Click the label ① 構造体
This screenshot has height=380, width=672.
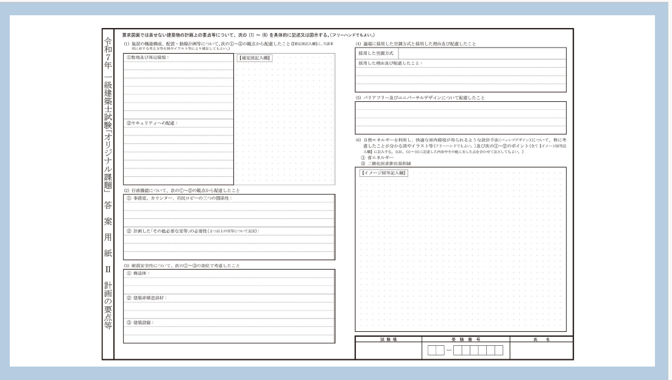pos(138,273)
